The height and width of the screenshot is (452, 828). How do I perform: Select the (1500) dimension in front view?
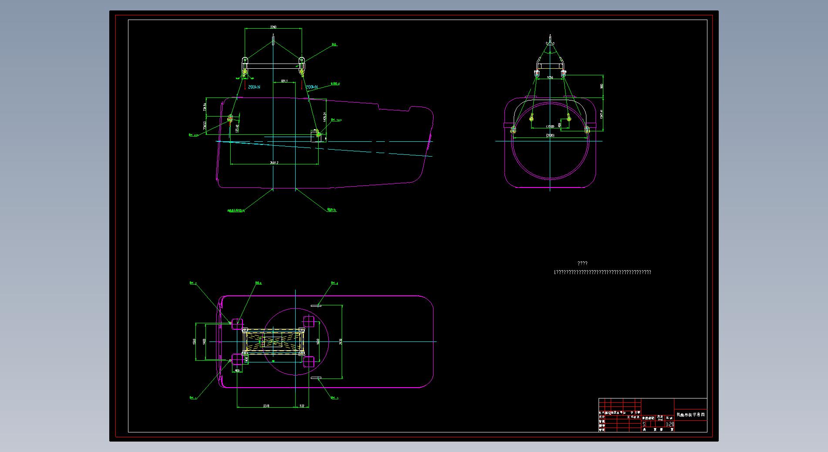[x=550, y=126]
